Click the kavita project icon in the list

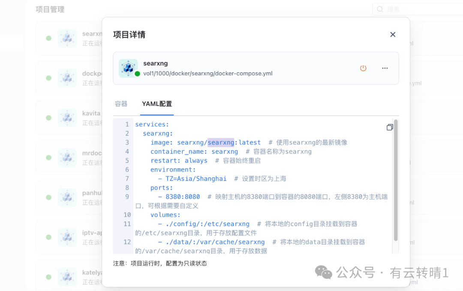pos(67,118)
